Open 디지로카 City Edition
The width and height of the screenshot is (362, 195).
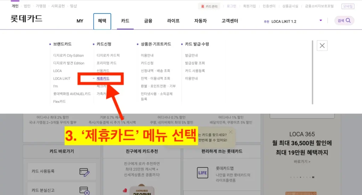point(68,55)
